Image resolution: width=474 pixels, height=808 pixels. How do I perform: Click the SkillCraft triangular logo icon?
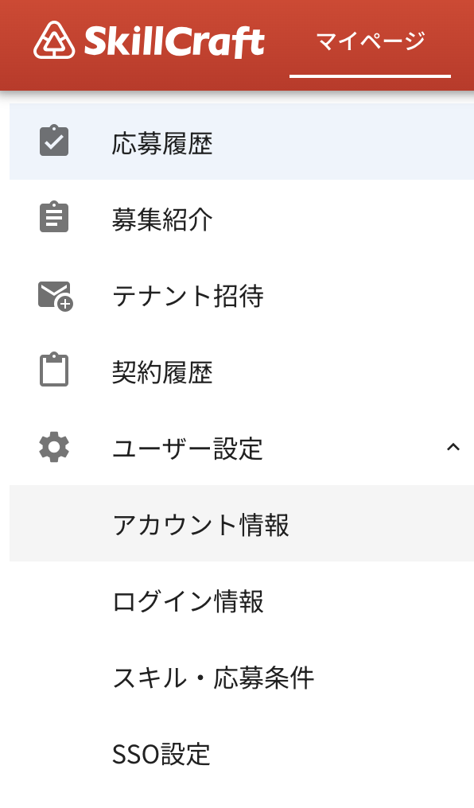point(54,41)
